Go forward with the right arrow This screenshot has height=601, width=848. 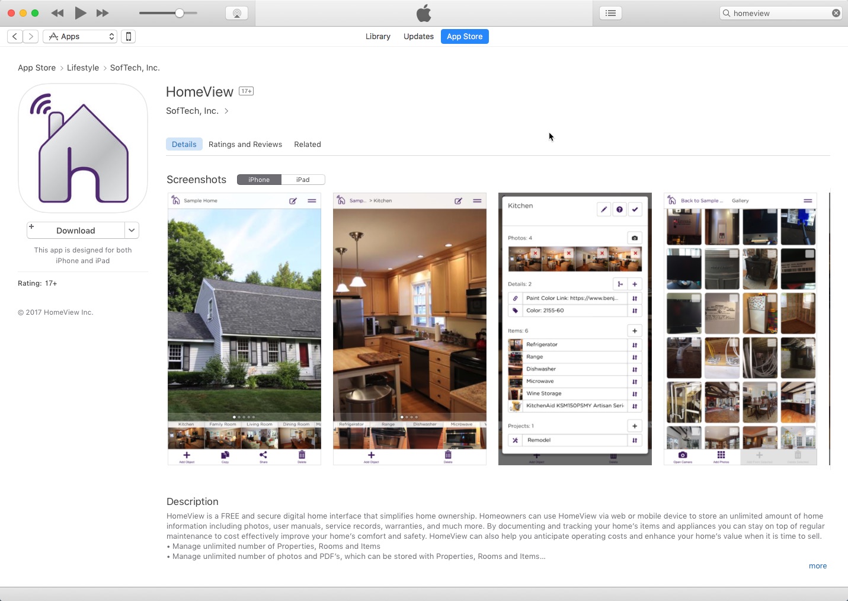(x=31, y=37)
